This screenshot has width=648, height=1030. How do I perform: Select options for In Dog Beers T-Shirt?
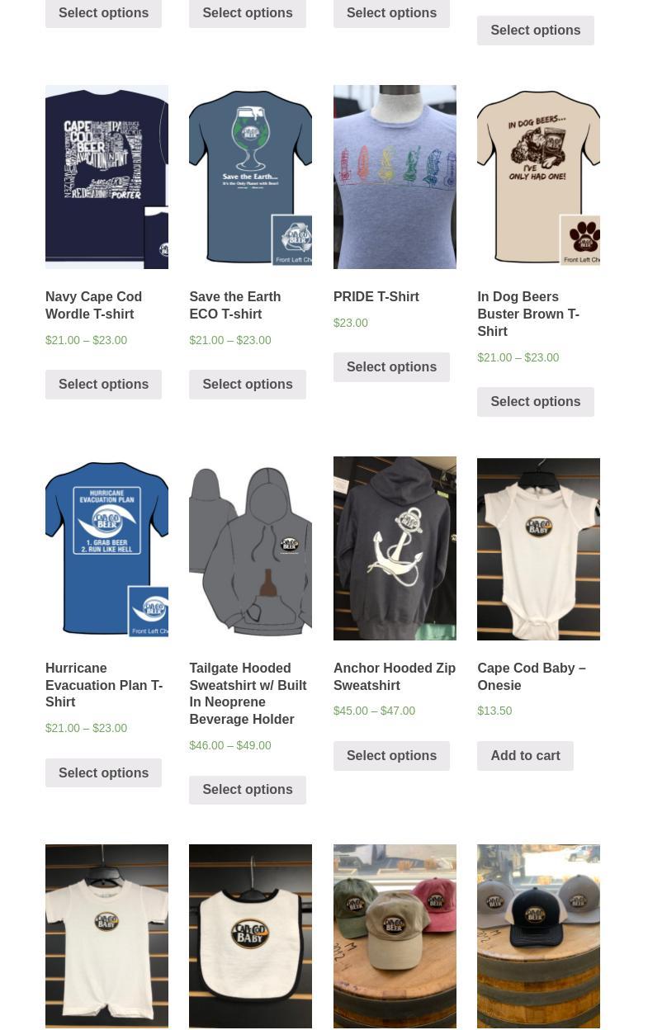tap(536, 402)
